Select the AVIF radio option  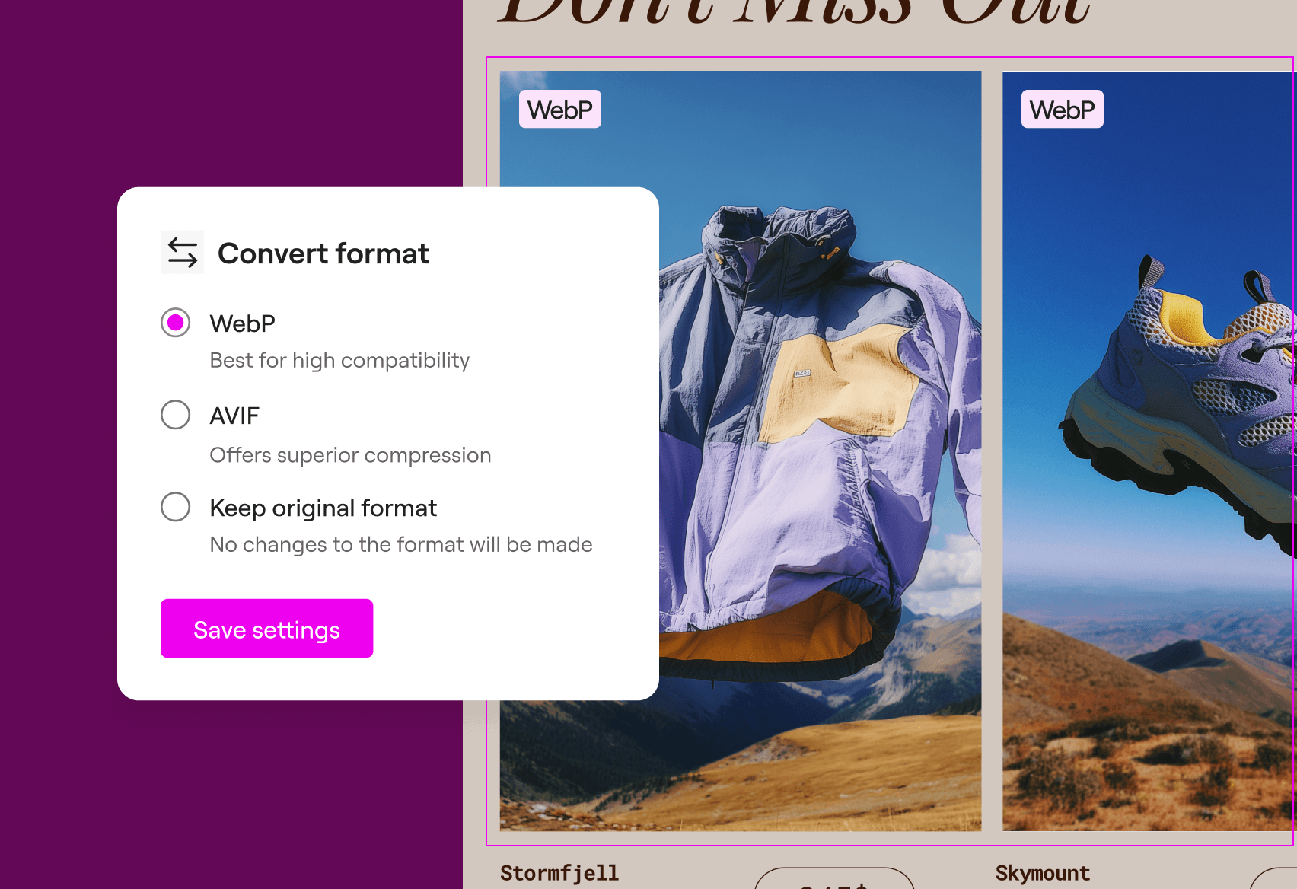[x=176, y=415]
